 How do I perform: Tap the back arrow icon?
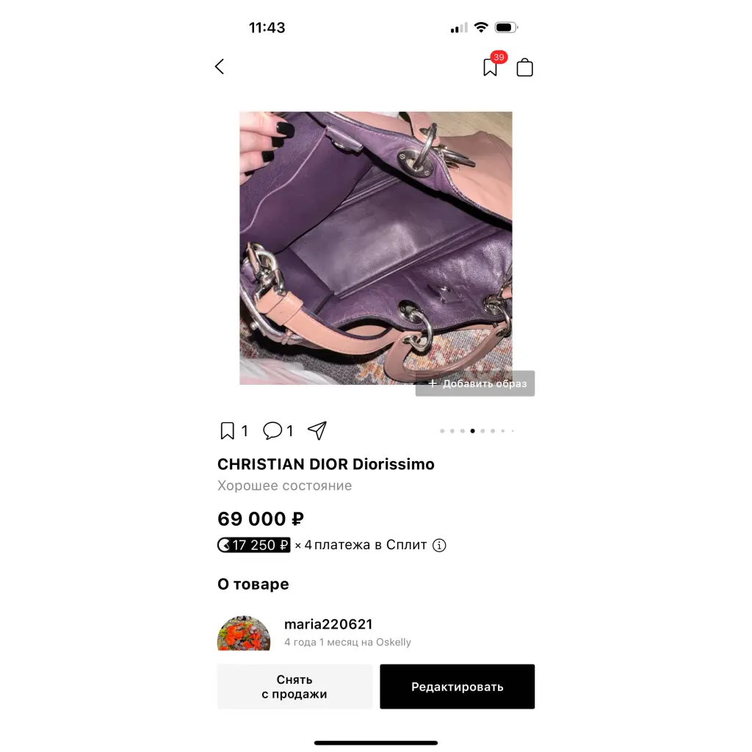[220, 67]
